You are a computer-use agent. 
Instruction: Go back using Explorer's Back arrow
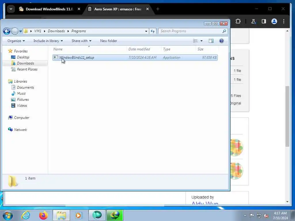[x=7, y=31]
